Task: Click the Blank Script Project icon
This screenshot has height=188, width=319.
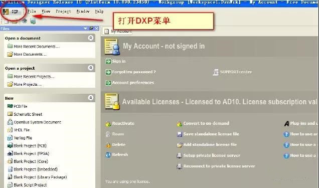Action: (10, 185)
